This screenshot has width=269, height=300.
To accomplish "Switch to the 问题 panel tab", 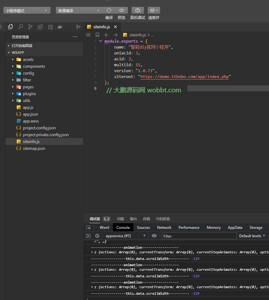I will 120,219.
